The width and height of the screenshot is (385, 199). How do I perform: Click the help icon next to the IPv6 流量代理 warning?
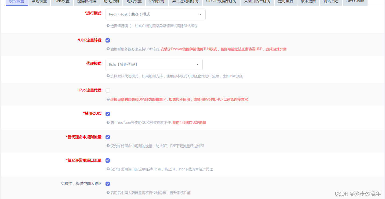coord(108,99)
